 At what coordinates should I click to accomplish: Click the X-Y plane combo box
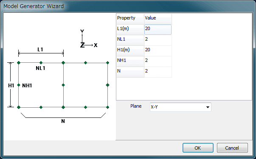pyautogui.click(x=180, y=107)
